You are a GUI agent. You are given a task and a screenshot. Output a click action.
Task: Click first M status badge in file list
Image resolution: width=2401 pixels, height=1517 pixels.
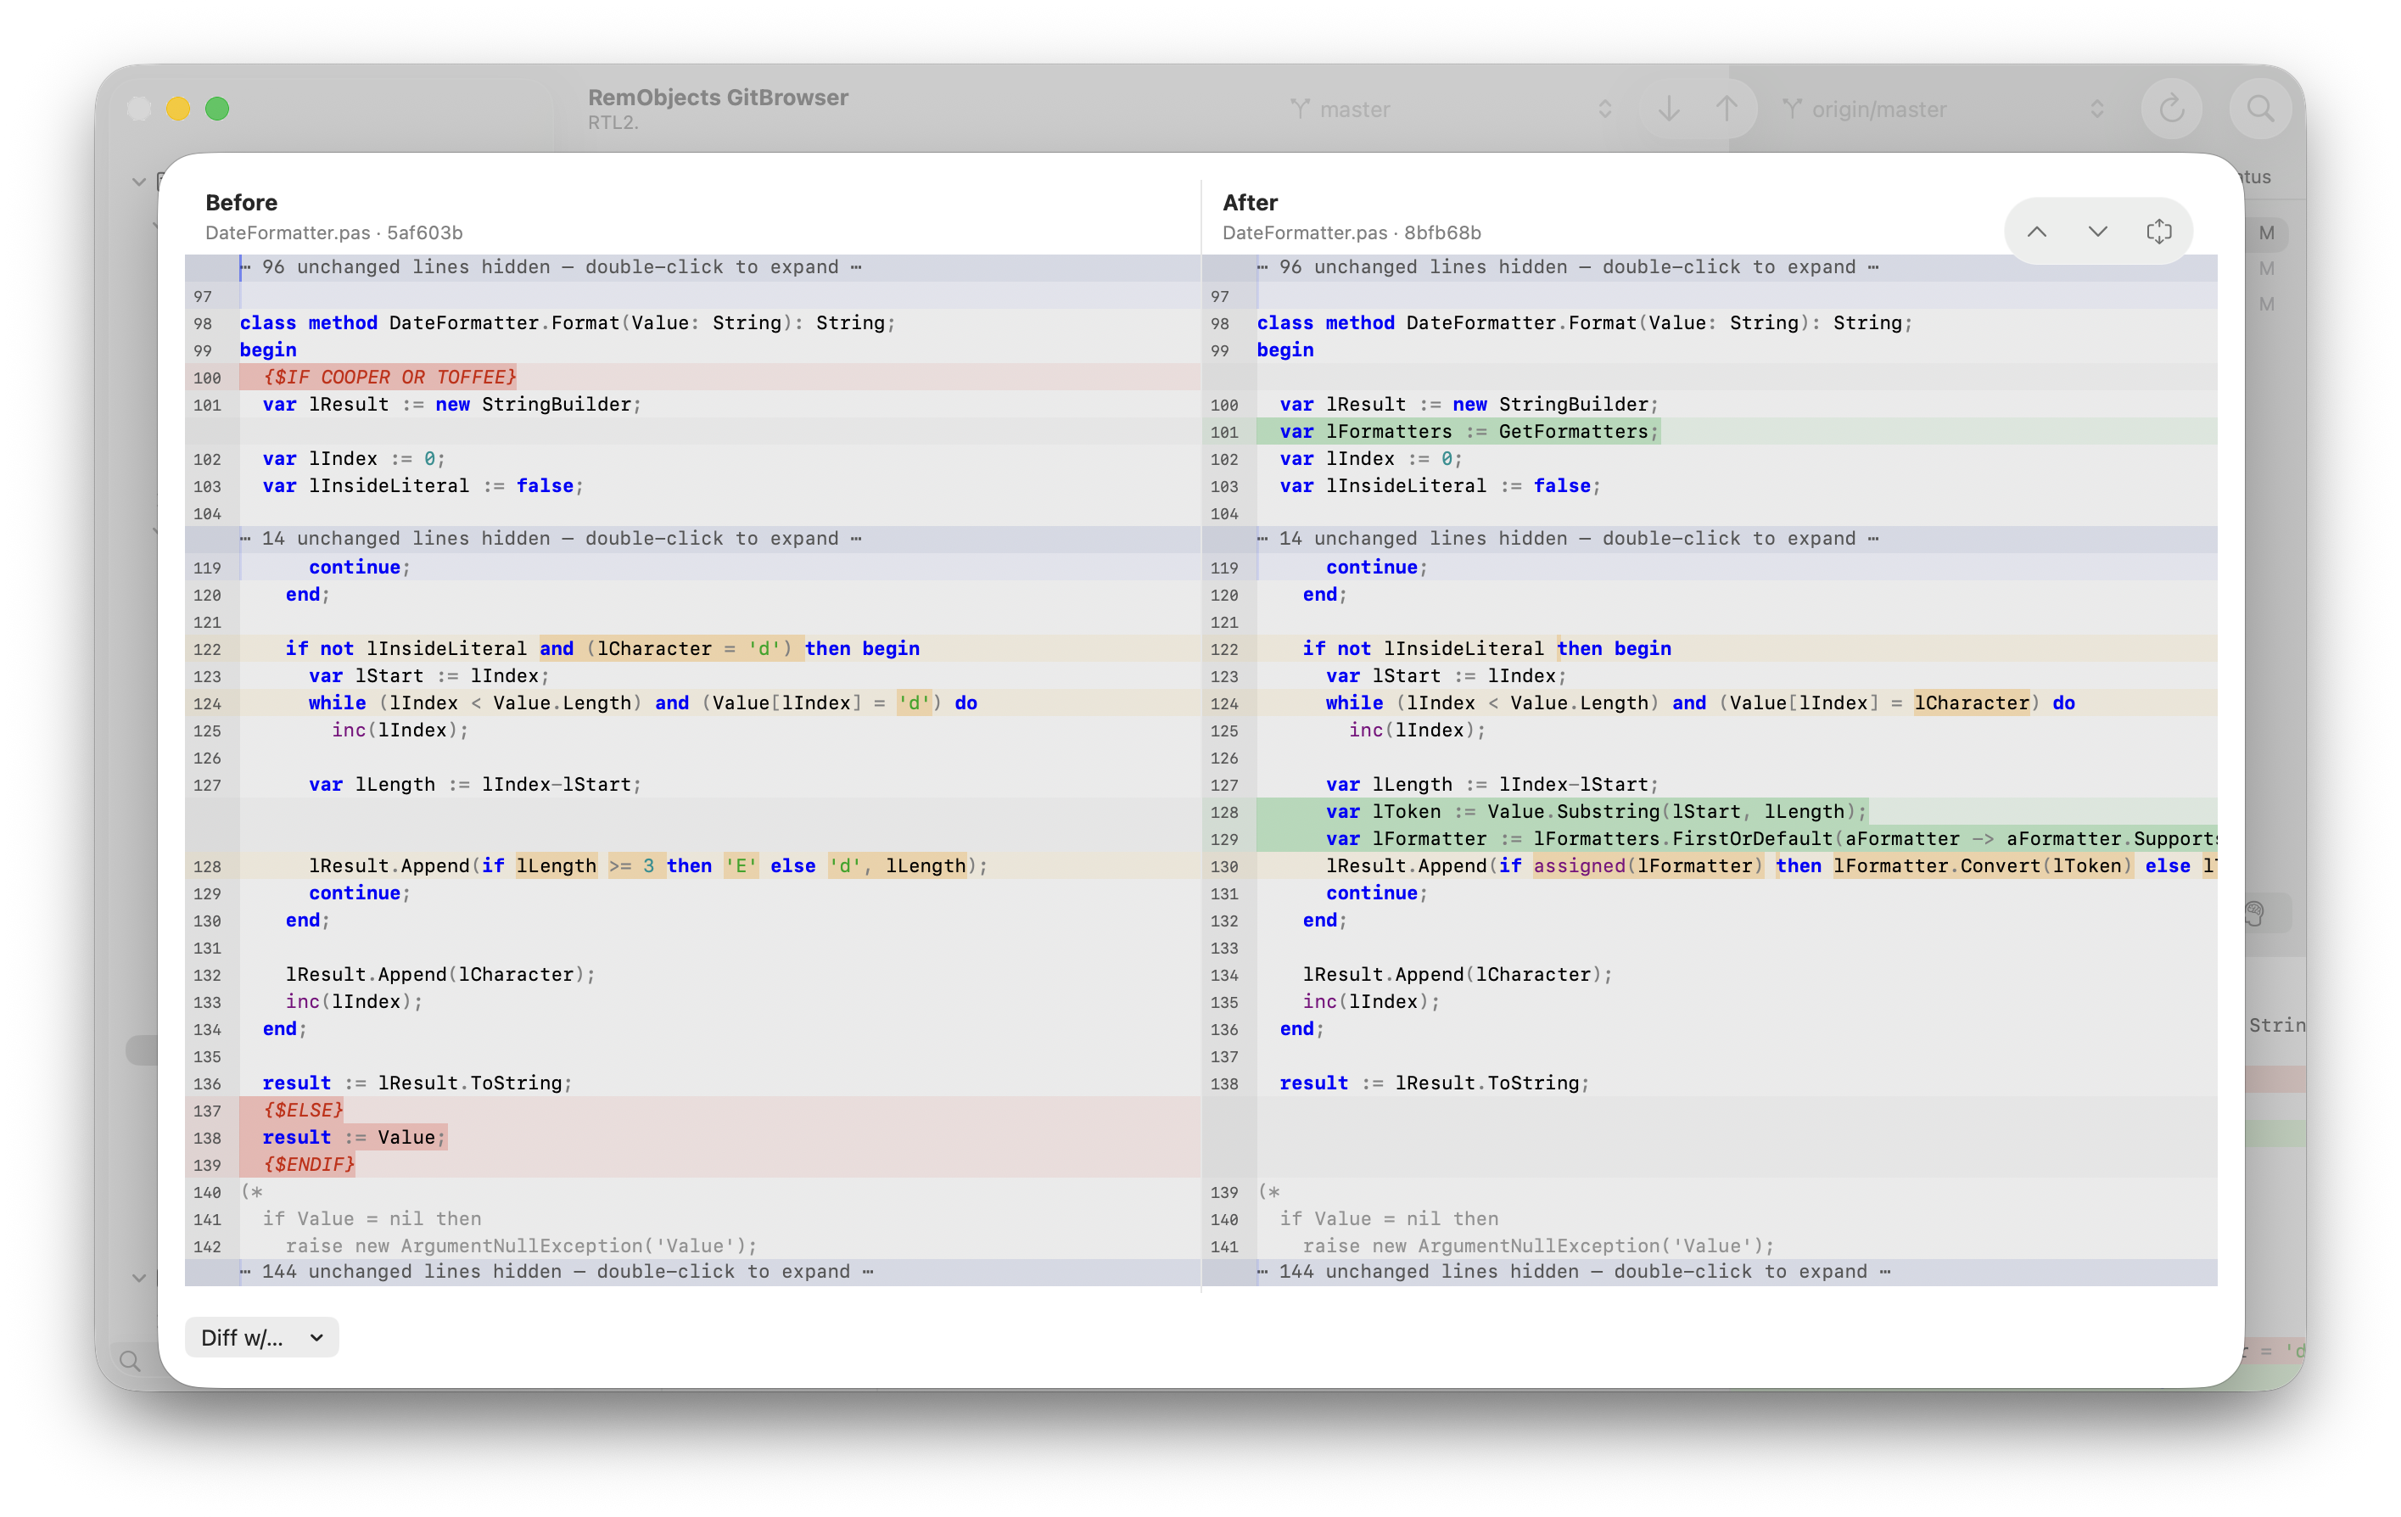click(2266, 232)
